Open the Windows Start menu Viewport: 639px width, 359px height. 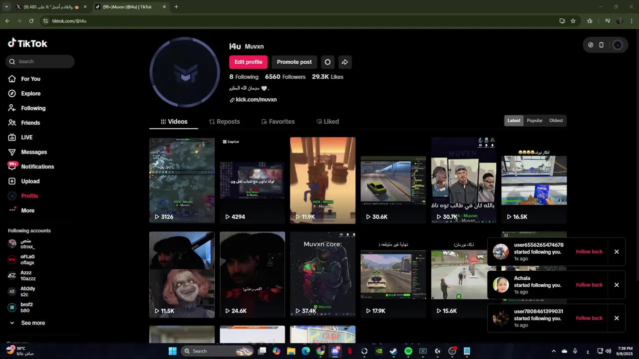pyautogui.click(x=172, y=351)
